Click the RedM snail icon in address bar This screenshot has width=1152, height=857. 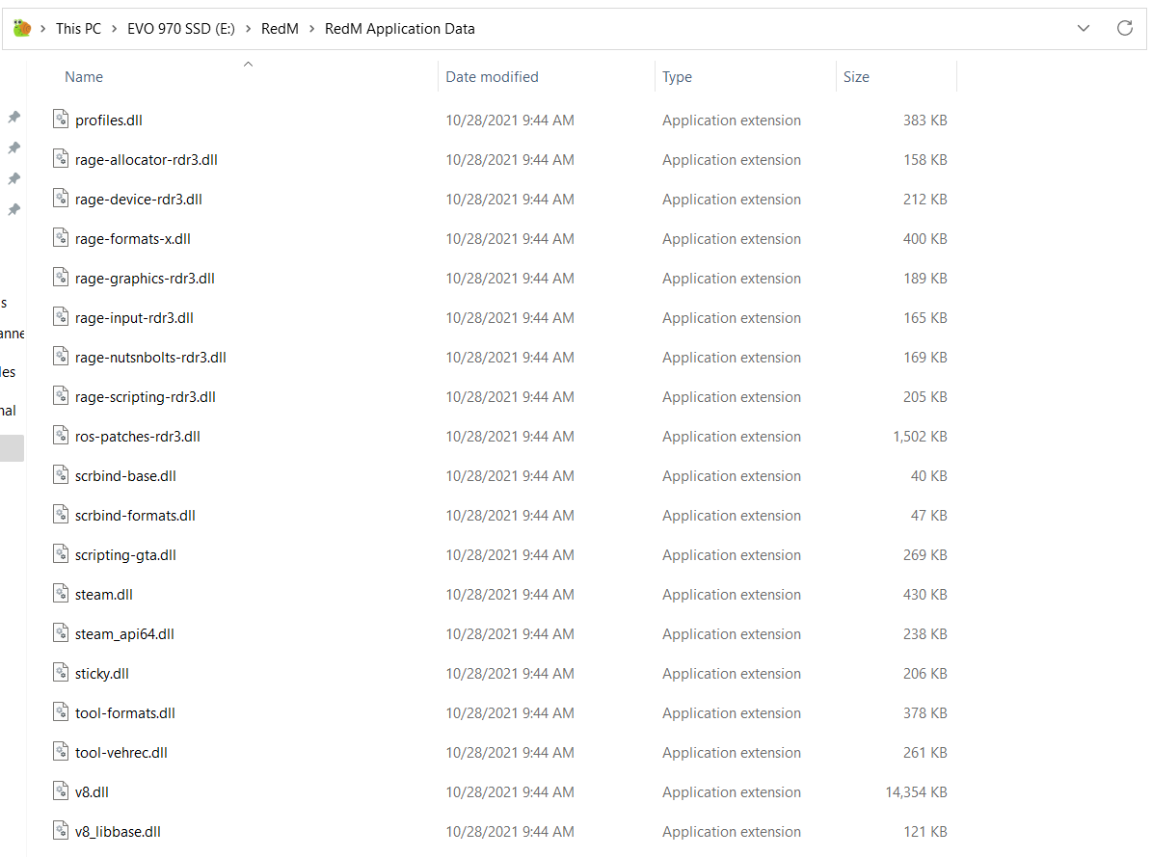22,29
